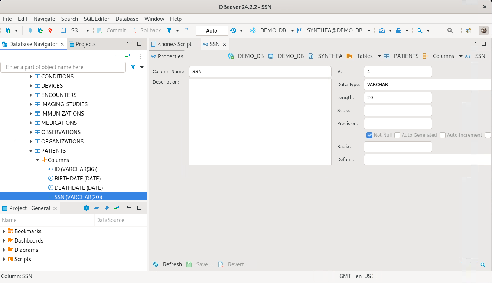Click the navigator filter funnel icon

tap(133, 67)
